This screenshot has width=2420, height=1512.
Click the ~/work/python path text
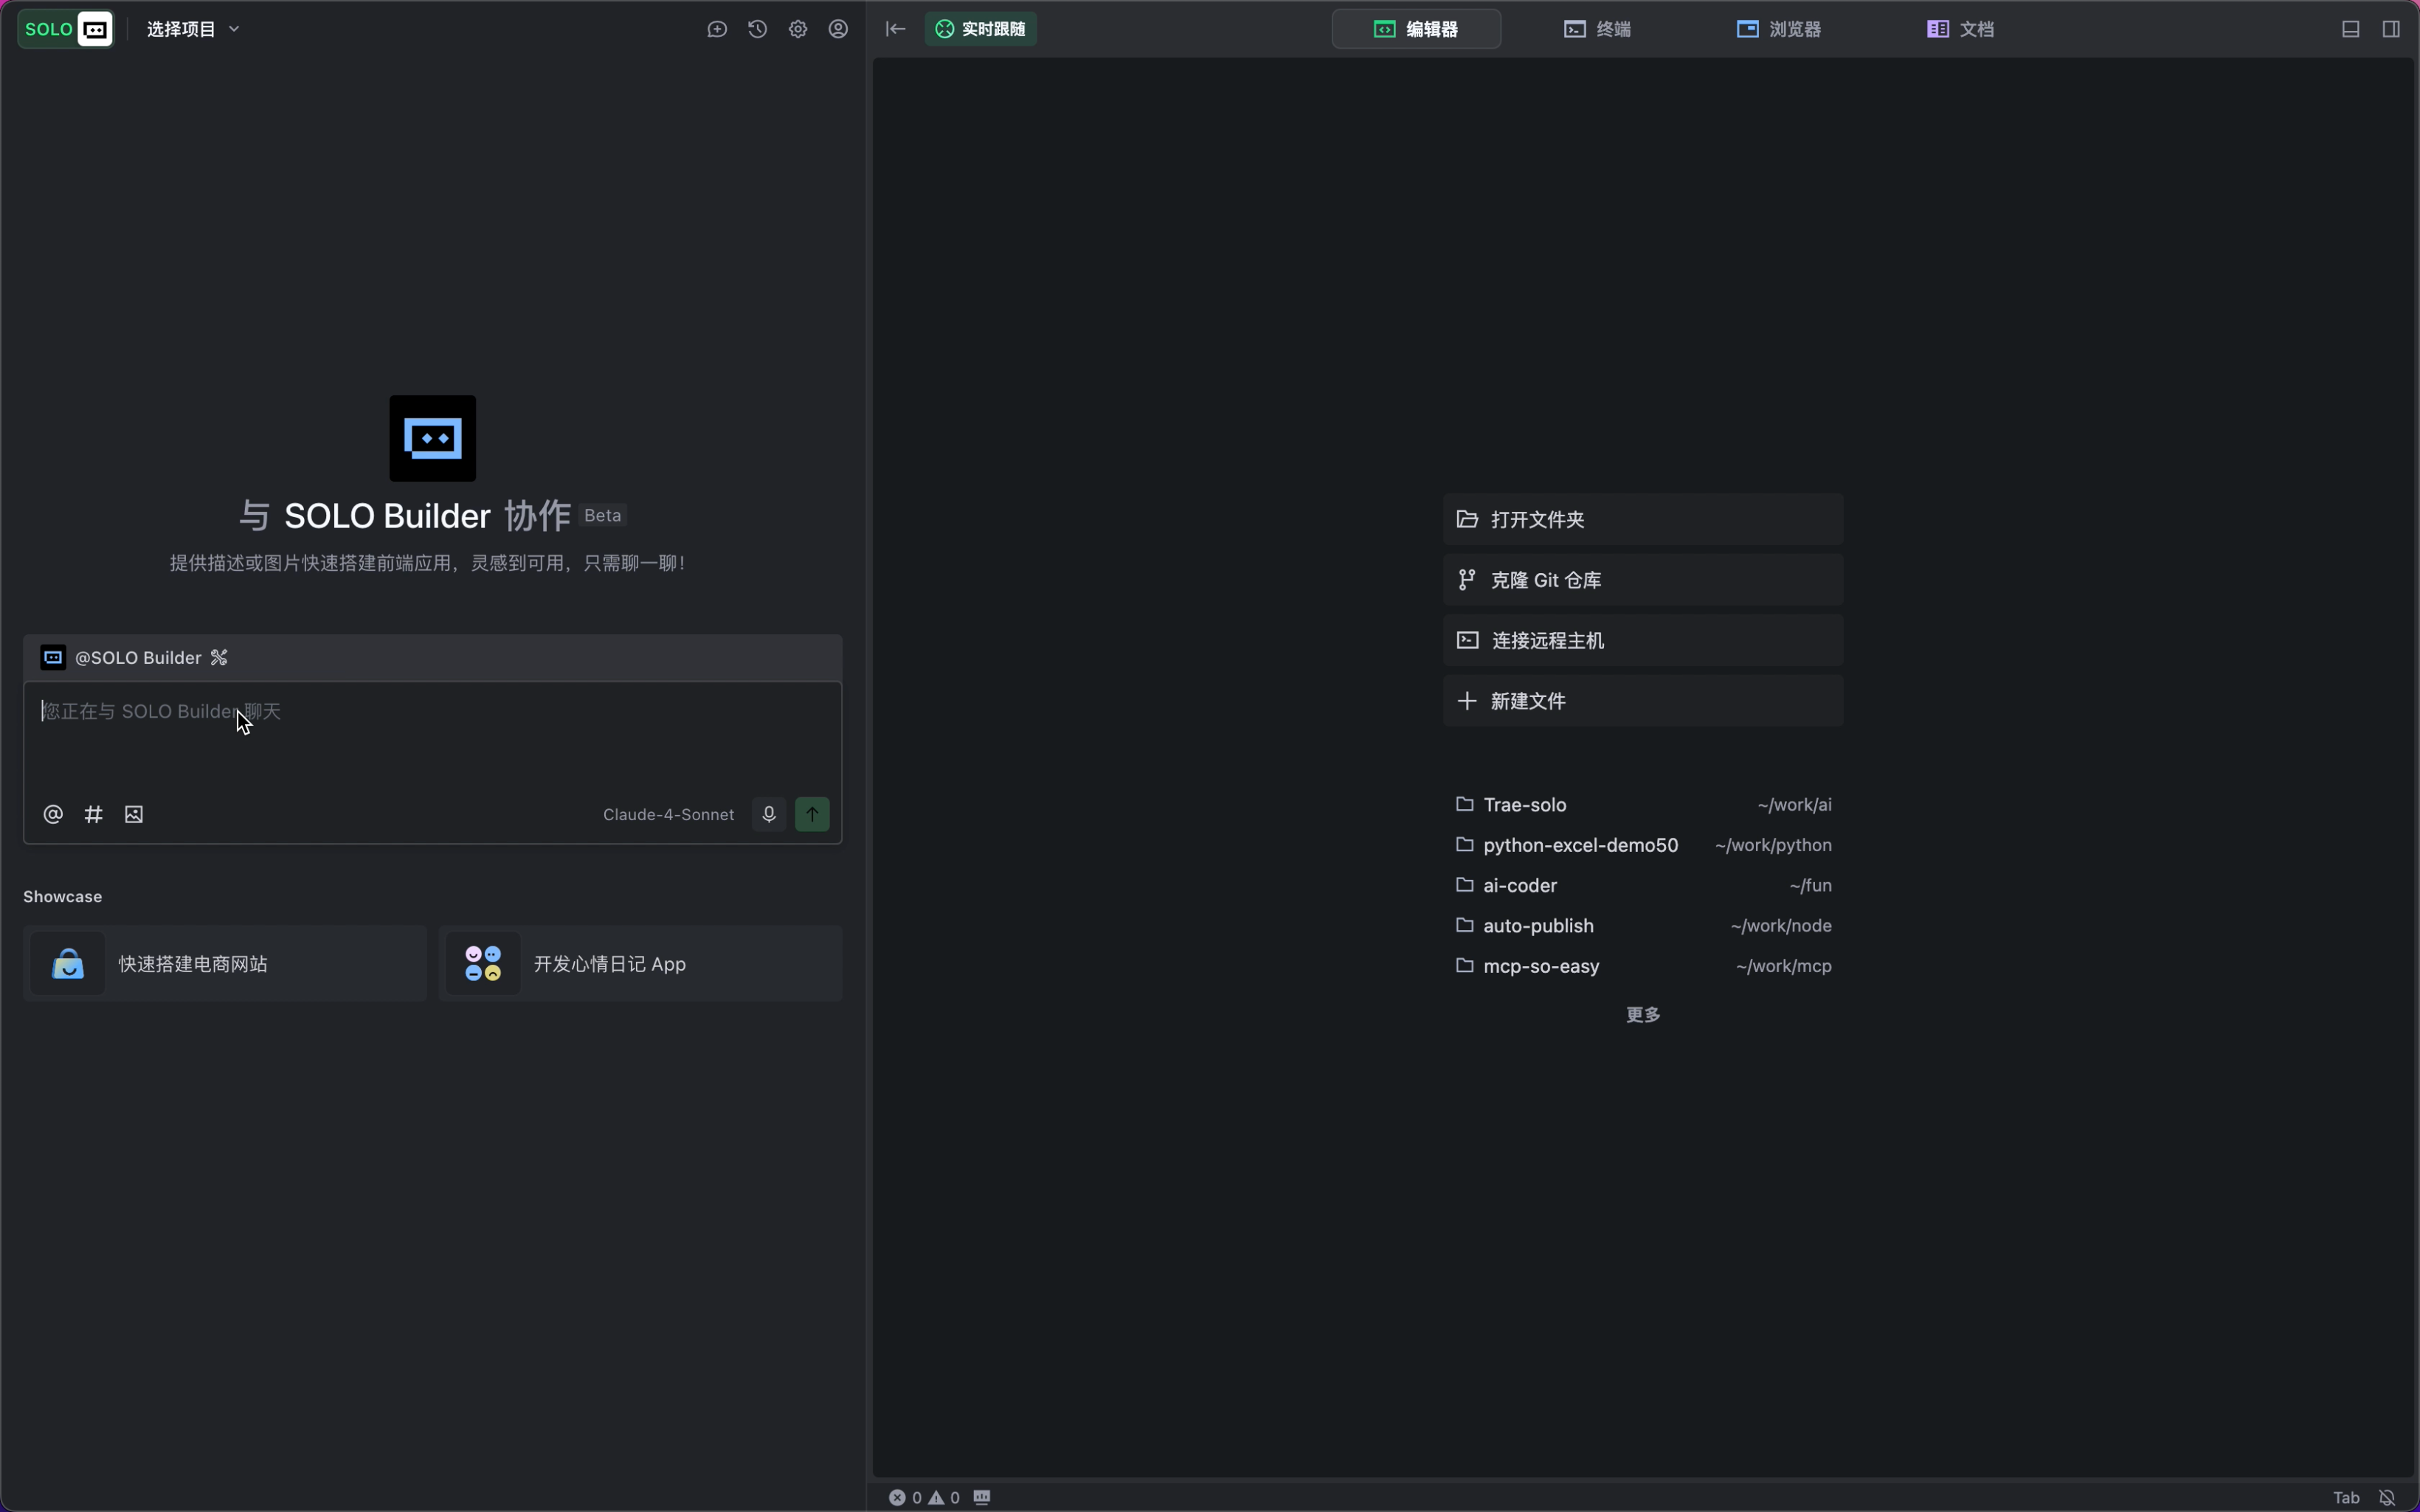pyautogui.click(x=1773, y=845)
